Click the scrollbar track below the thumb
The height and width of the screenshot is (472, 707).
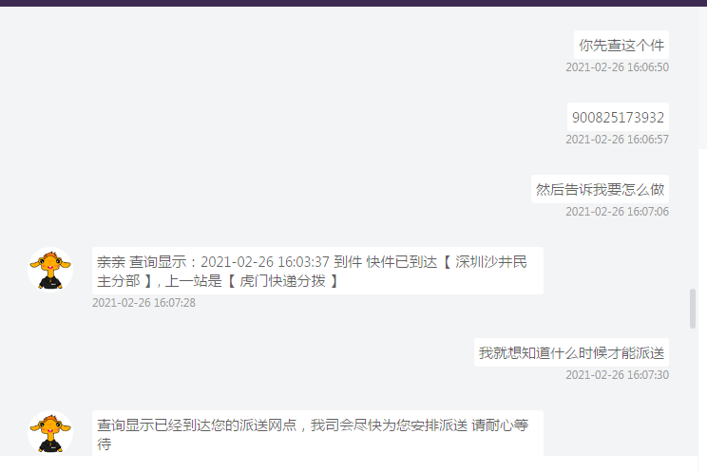(x=693, y=391)
